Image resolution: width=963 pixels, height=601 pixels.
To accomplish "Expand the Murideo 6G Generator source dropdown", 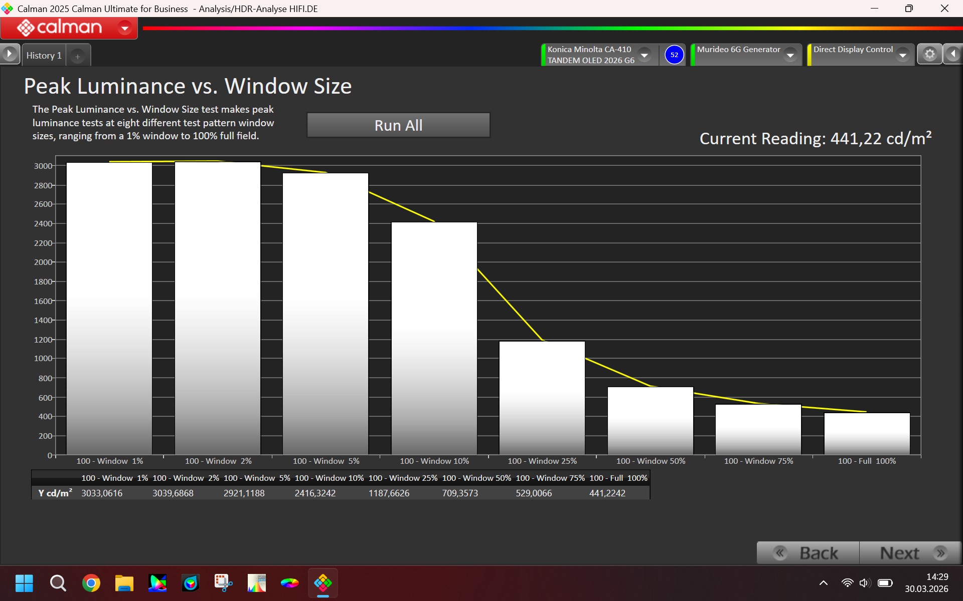I will point(790,55).
